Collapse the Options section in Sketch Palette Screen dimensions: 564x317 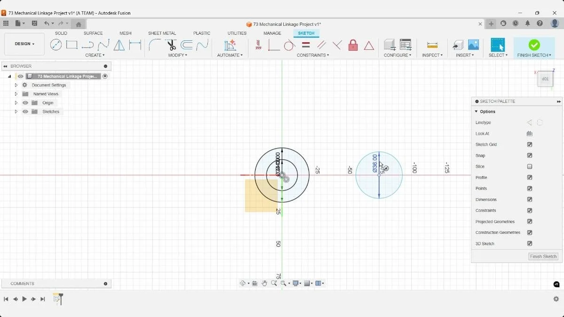(476, 112)
